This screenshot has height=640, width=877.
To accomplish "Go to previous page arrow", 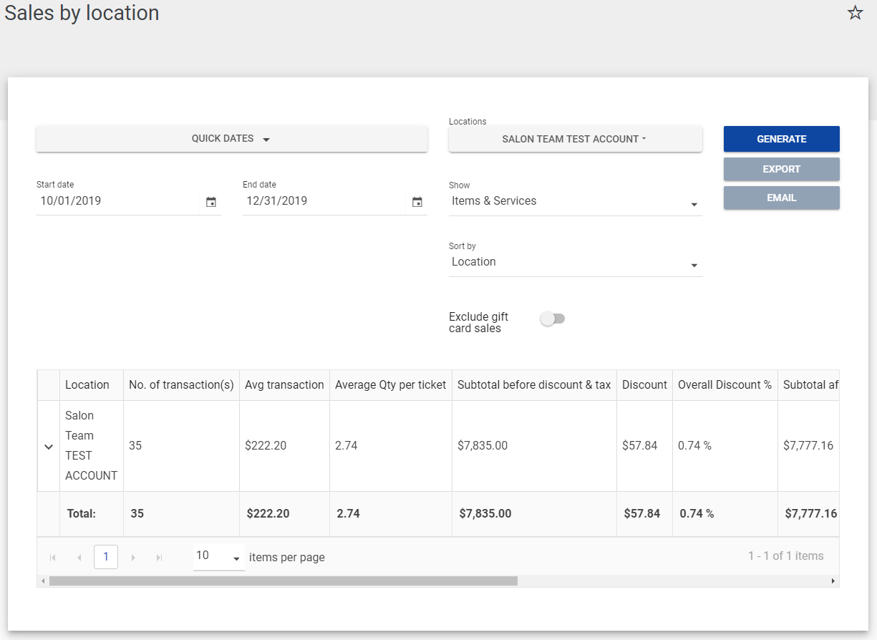I will pyautogui.click(x=79, y=557).
